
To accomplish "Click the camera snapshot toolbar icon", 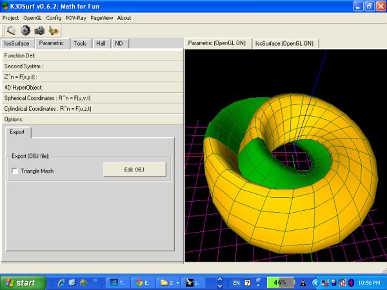I will [x=39, y=30].
